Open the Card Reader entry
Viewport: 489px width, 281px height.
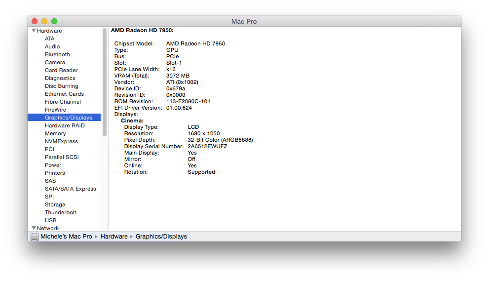tap(61, 70)
